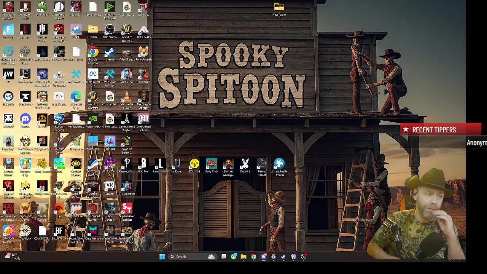This screenshot has width=487, height=274.
Task: Select the Battlefield 6 icon
Action: [59, 233]
